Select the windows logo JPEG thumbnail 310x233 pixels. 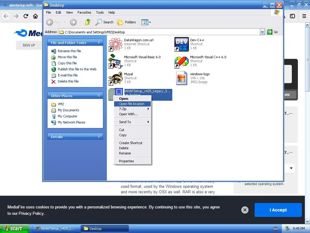pyautogui.click(x=182, y=78)
